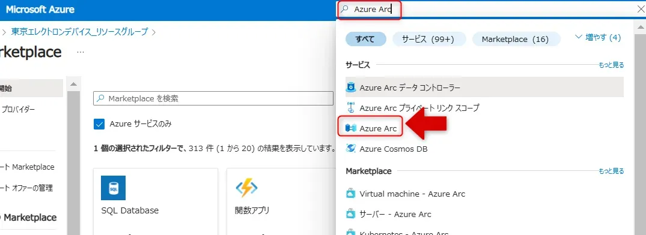The image size is (646, 235).
Task: Open the SQL Database card title
Action: tap(130, 210)
